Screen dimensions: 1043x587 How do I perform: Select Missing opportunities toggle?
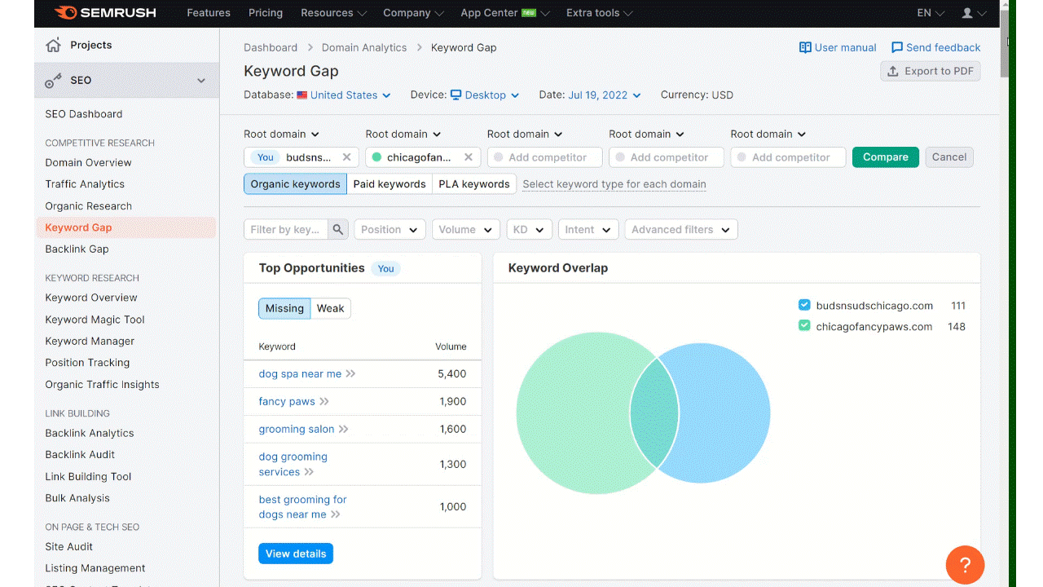284,308
